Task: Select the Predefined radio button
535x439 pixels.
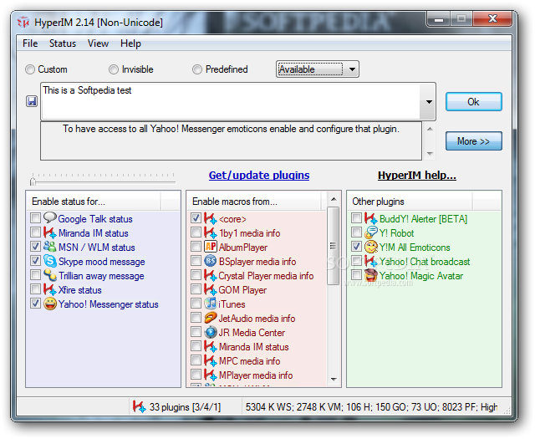Action: coord(197,69)
